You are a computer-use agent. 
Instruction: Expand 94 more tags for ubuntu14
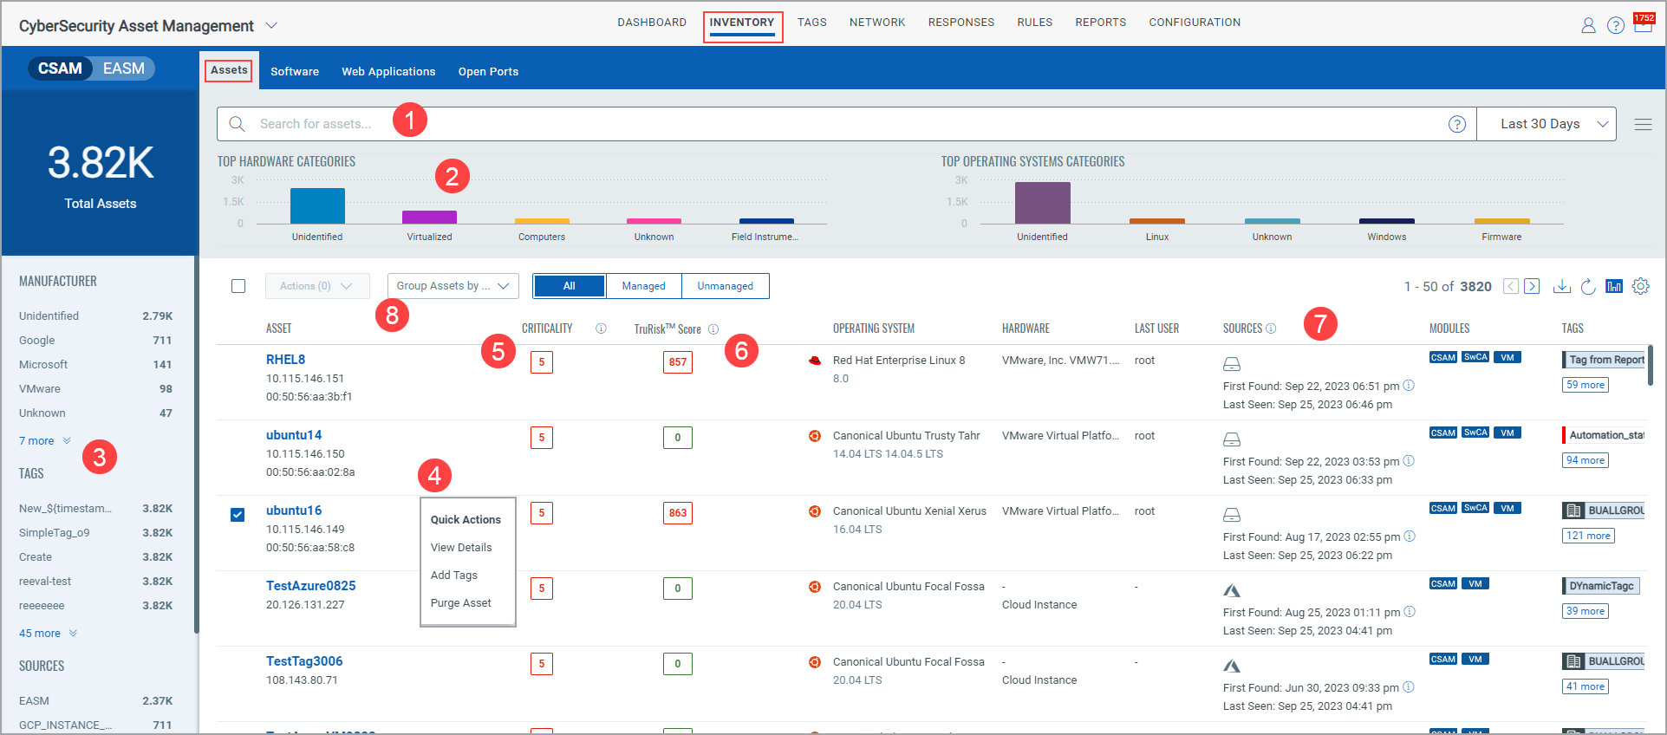click(x=1586, y=460)
